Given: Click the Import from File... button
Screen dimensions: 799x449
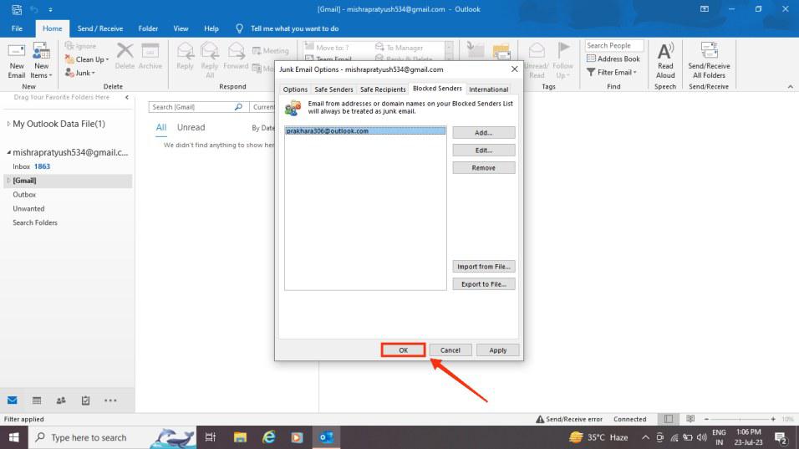Looking at the screenshot, I should point(484,267).
